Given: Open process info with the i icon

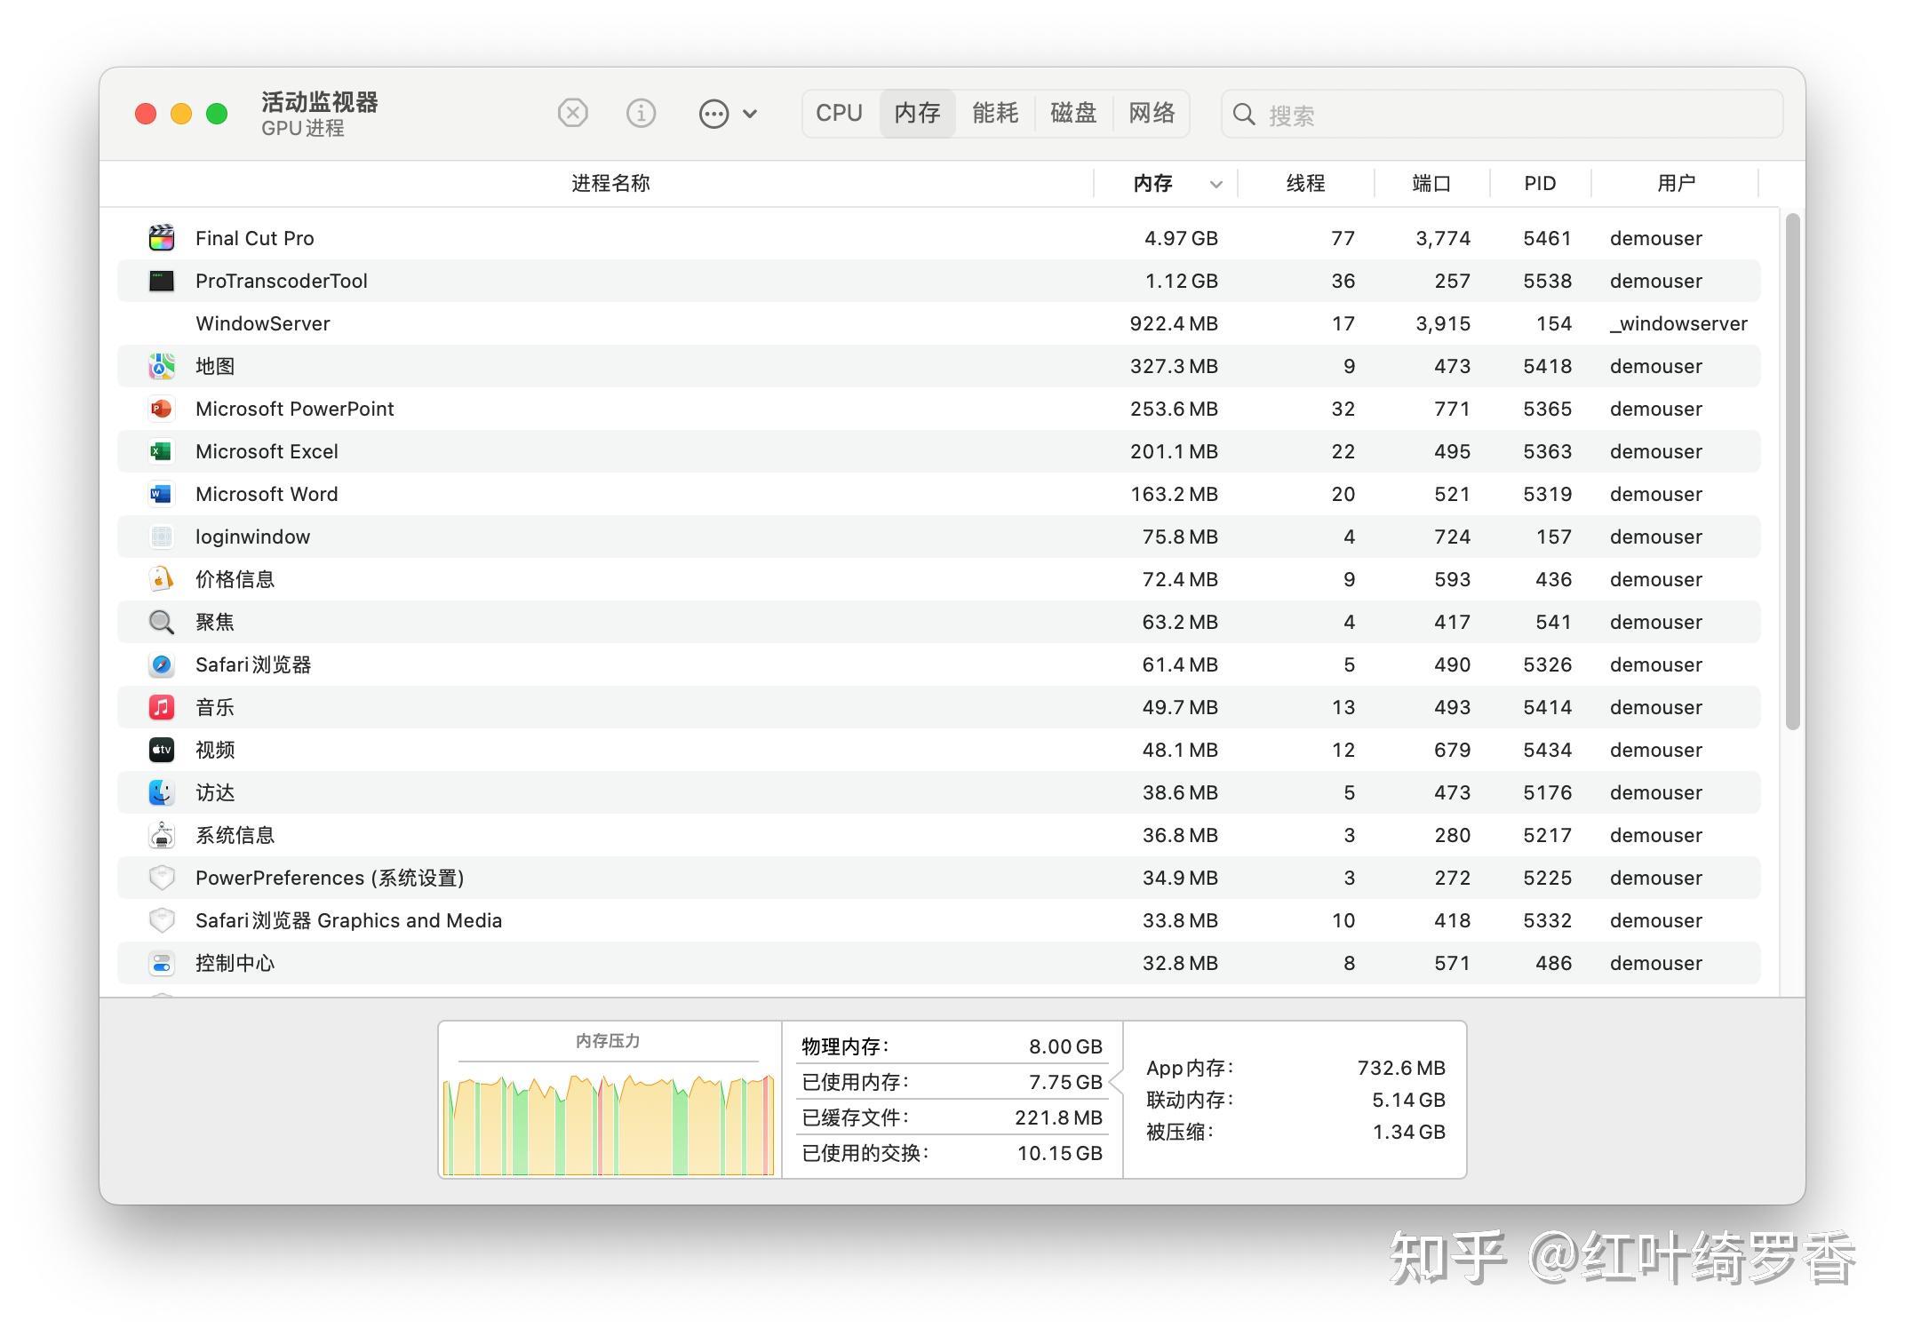Looking at the screenshot, I should [x=641, y=113].
